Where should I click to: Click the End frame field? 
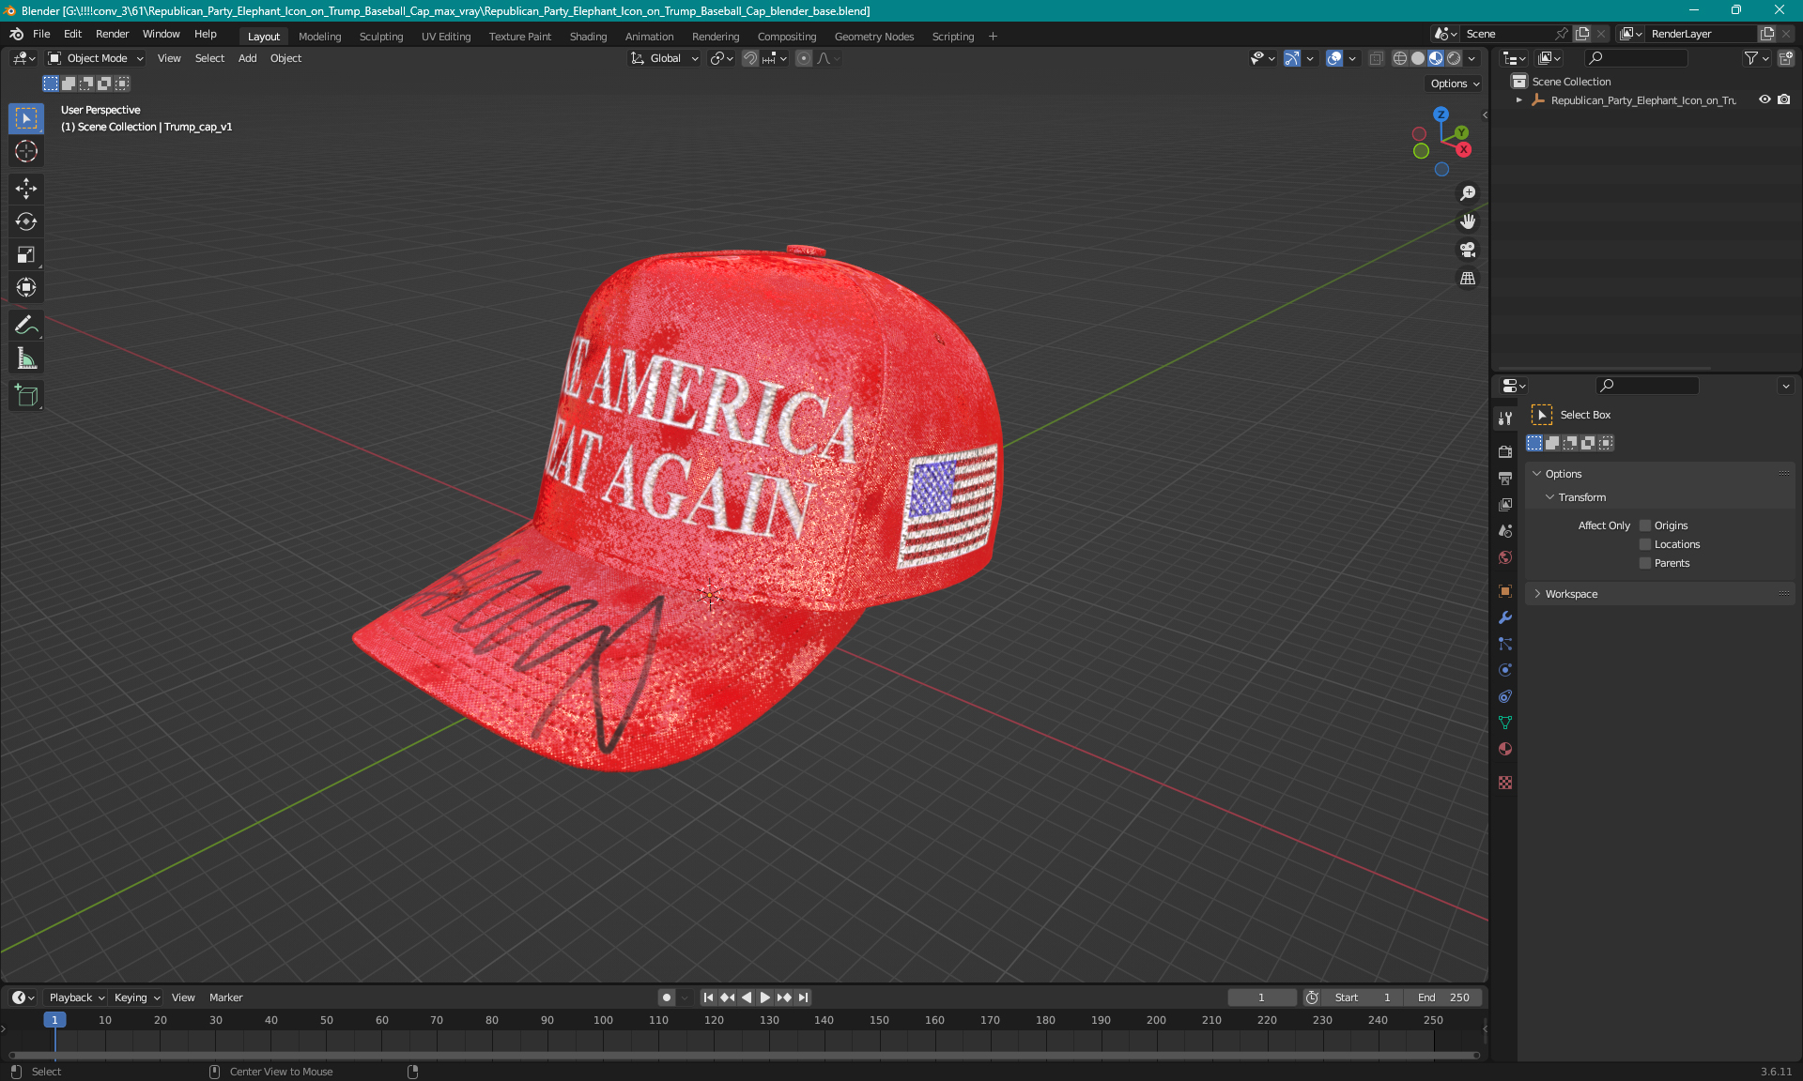1443,997
